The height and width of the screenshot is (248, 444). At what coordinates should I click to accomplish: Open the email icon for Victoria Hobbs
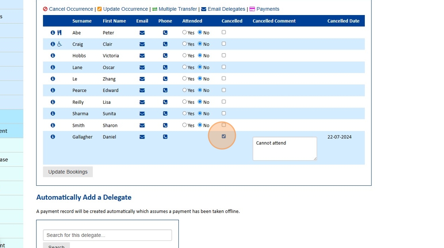[142, 56]
